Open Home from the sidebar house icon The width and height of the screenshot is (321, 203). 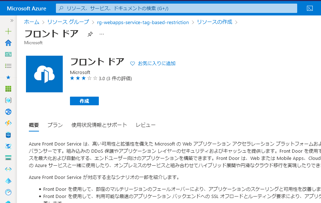pyautogui.click(x=8, y=43)
